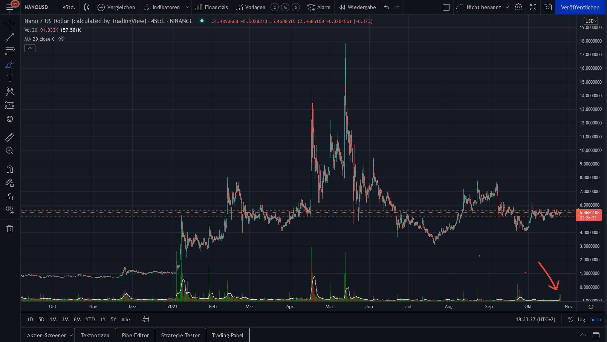This screenshot has width=607, height=342.
Task: Open the chart patterns tool
Action: (x=10, y=92)
